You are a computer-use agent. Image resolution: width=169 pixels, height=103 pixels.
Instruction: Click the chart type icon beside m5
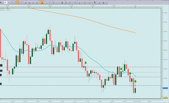click(x=12, y=2)
